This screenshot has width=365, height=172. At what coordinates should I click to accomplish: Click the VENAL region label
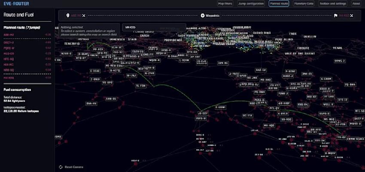tap(338, 48)
